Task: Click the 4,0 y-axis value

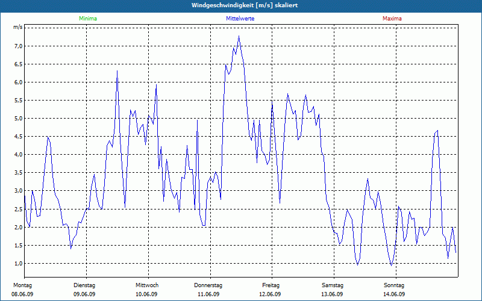Action: [19, 155]
